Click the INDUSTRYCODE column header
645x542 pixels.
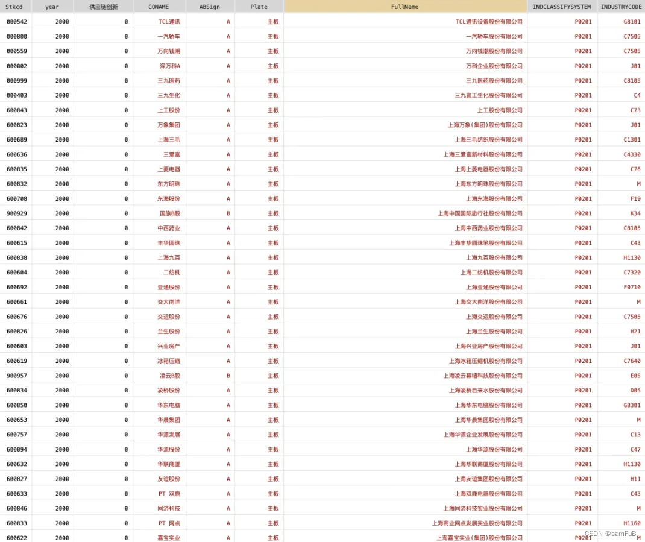[x=621, y=7]
